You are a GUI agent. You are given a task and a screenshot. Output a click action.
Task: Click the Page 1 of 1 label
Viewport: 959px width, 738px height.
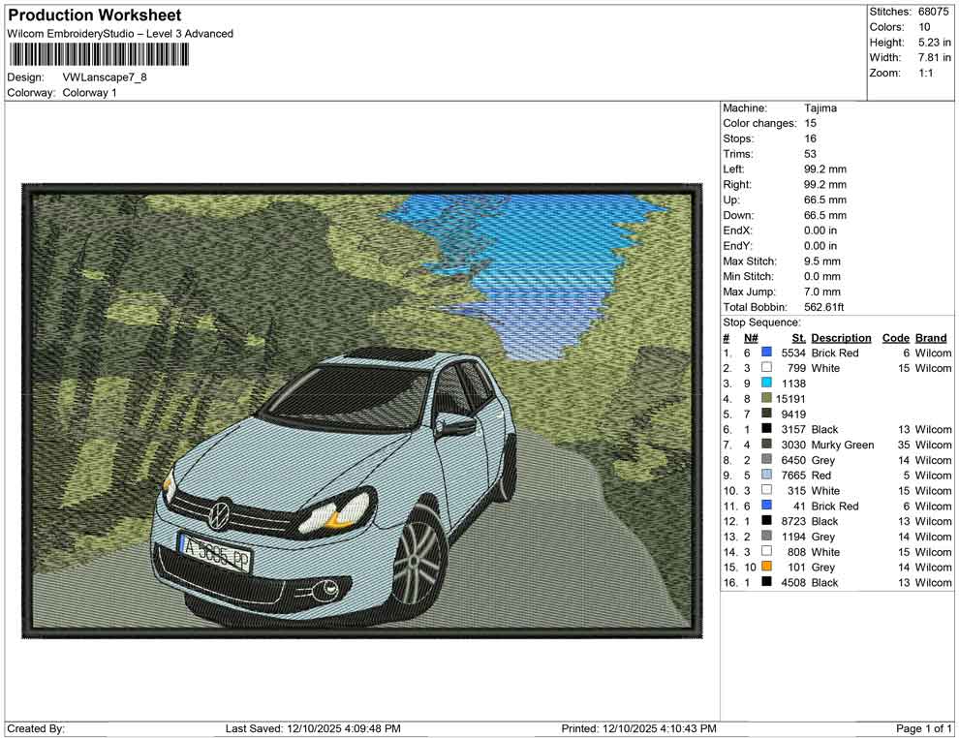tap(921, 727)
